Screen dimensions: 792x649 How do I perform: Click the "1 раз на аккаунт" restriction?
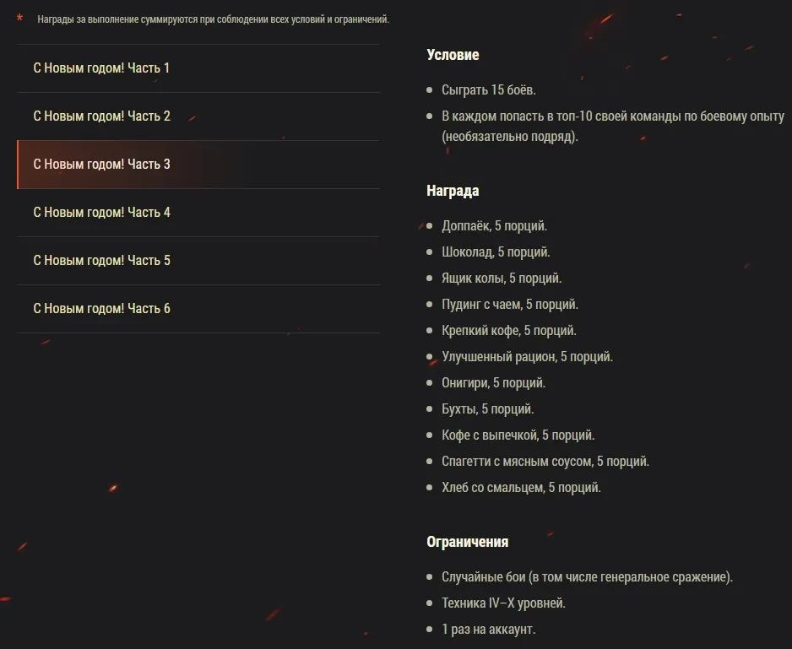tap(488, 630)
